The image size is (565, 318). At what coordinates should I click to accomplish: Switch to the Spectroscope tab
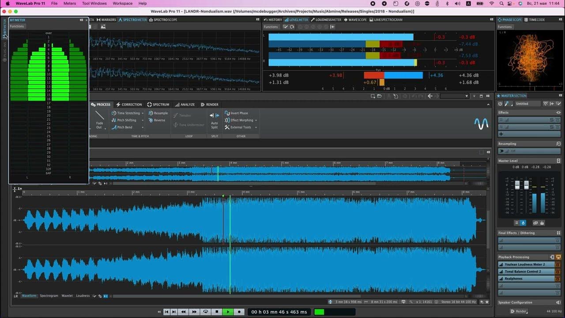[163, 20]
